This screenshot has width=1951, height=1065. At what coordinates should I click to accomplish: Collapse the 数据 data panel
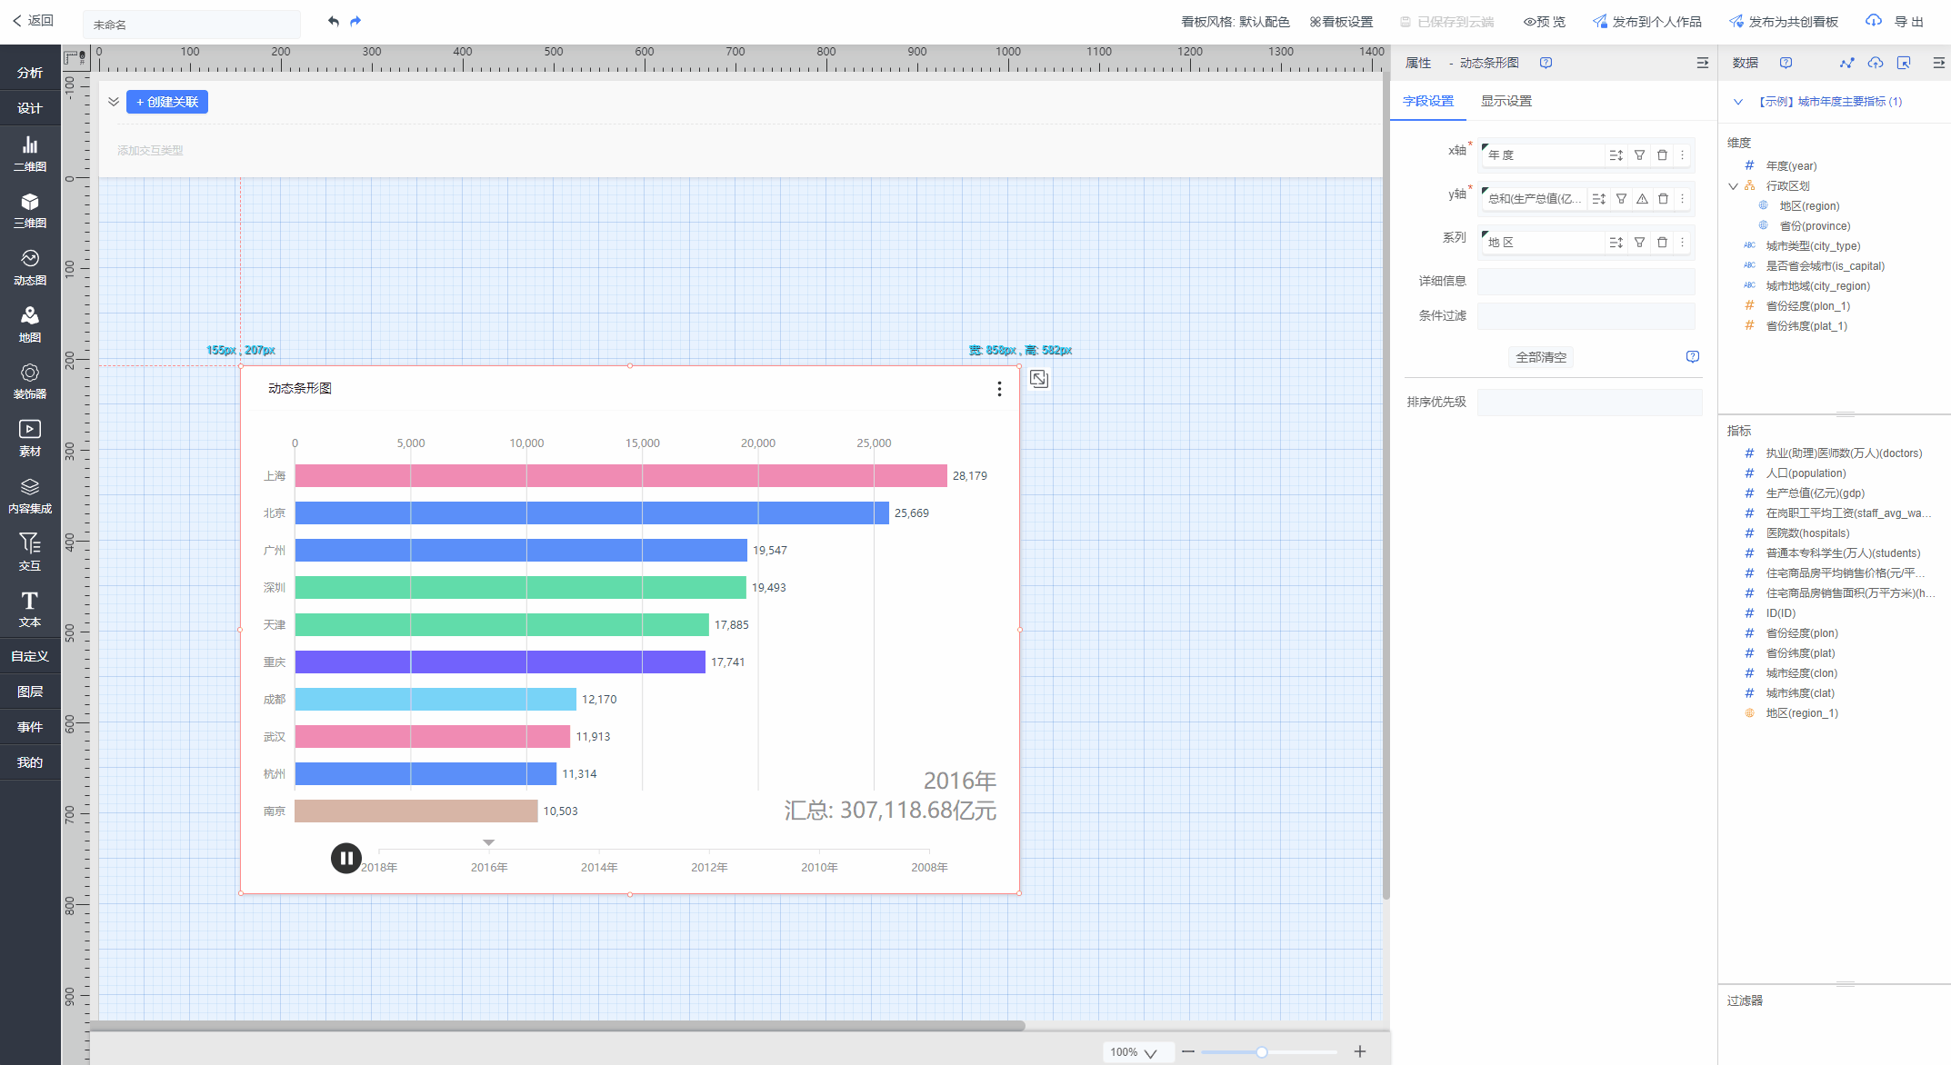tap(1938, 63)
